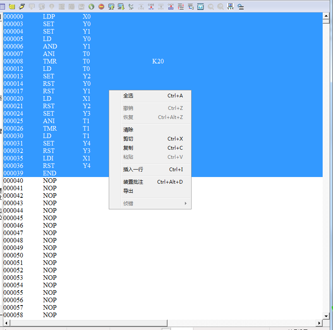333x330 pixels.
Task: Select 清除 in the context menu
Action: coord(128,130)
